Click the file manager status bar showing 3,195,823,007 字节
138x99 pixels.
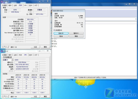pyautogui.click(x=90, y=78)
